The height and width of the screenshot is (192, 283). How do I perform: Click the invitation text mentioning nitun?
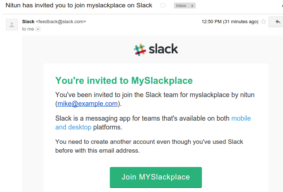pos(155,95)
